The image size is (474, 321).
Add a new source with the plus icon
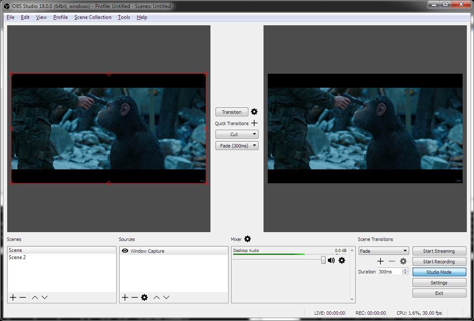point(125,297)
